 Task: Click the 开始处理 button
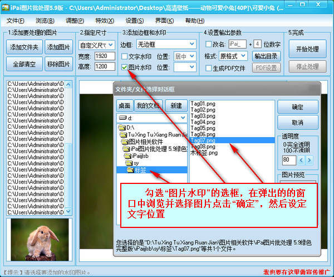[x=307, y=49]
